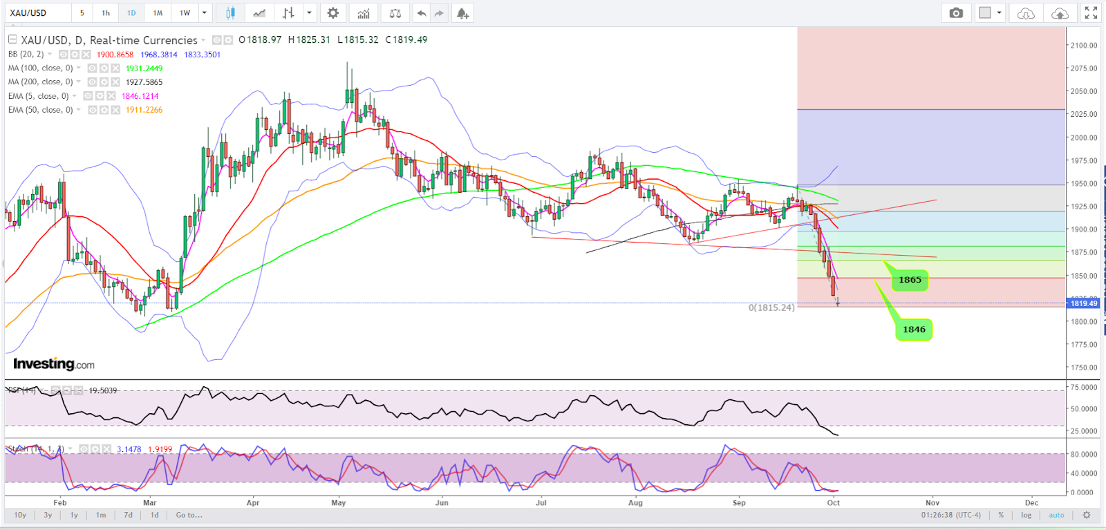Viewport: 1106px width, 530px height.
Task: Enter fullscreen chart mode
Action: (x=1091, y=13)
